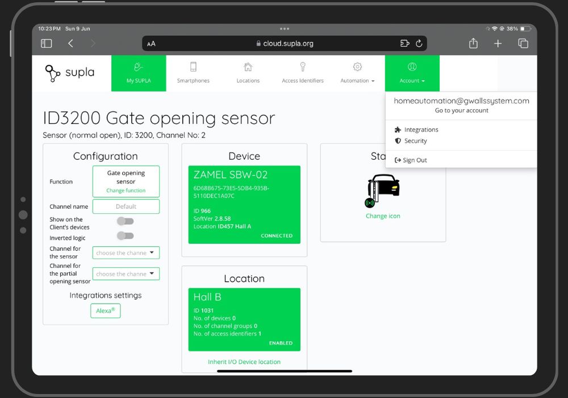The height and width of the screenshot is (398, 568).
Task: Expand the Automation menu dropdown
Action: (x=357, y=73)
